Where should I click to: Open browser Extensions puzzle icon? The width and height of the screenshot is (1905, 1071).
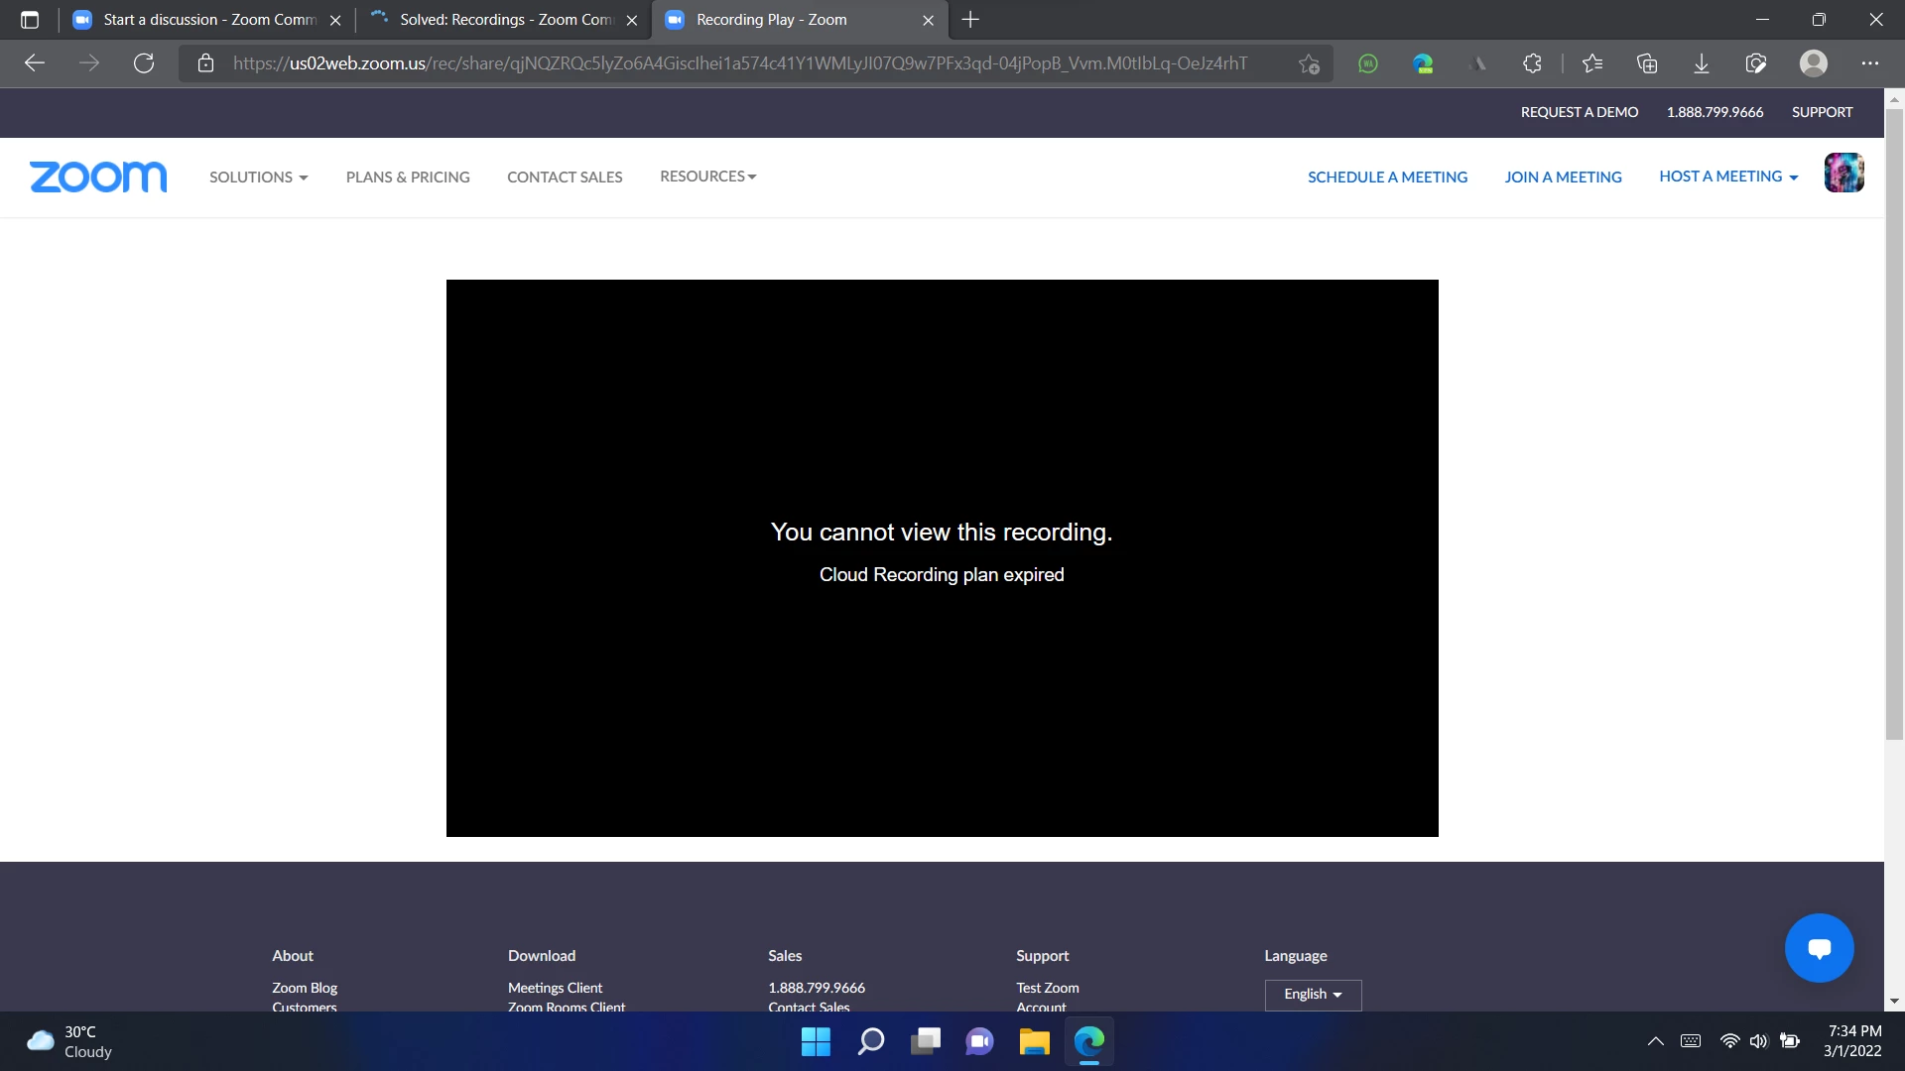(x=1532, y=63)
